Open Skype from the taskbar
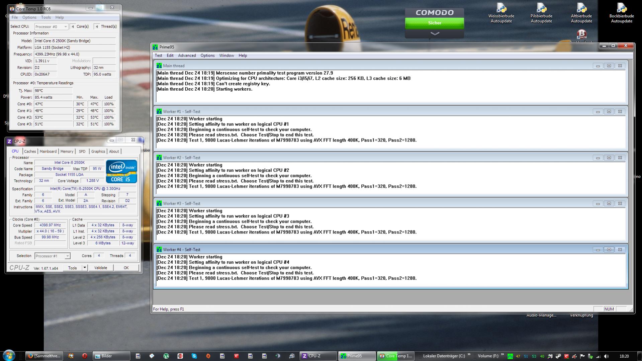This screenshot has width=642, height=361. click(194, 356)
